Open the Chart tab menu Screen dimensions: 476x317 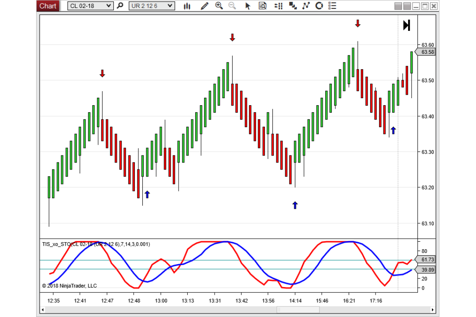[x=48, y=6]
